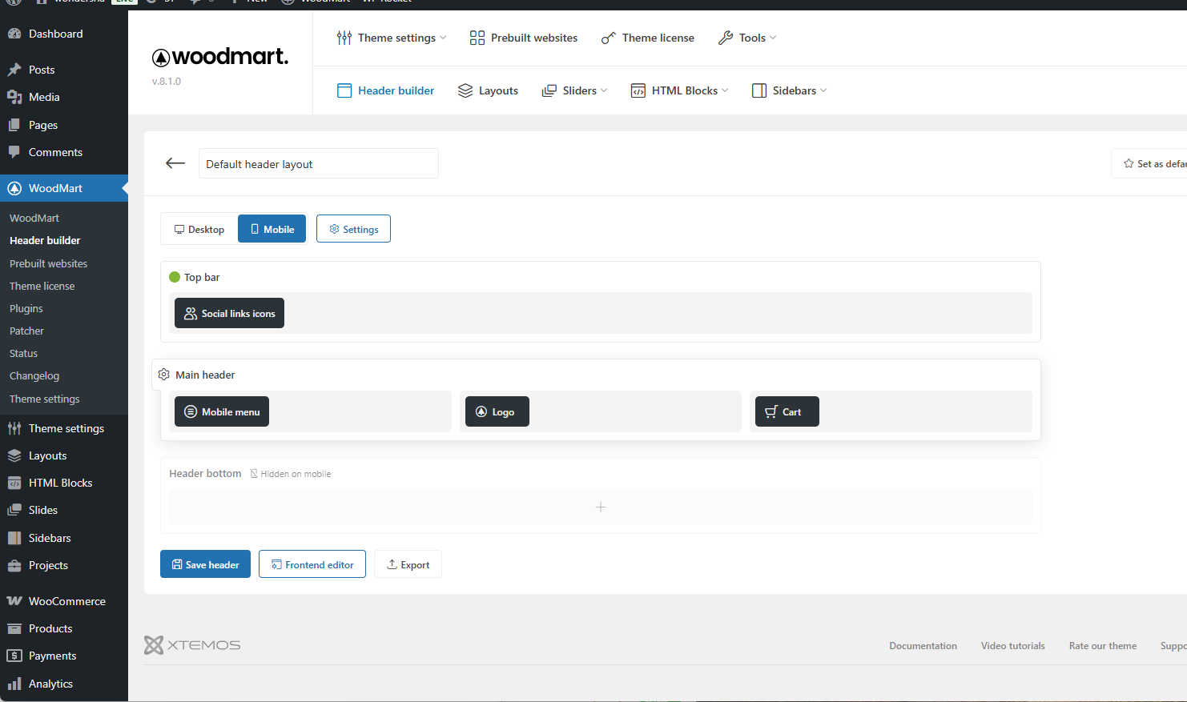Toggle the Top bar green status dot
The width and height of the screenshot is (1187, 702).
(x=175, y=277)
